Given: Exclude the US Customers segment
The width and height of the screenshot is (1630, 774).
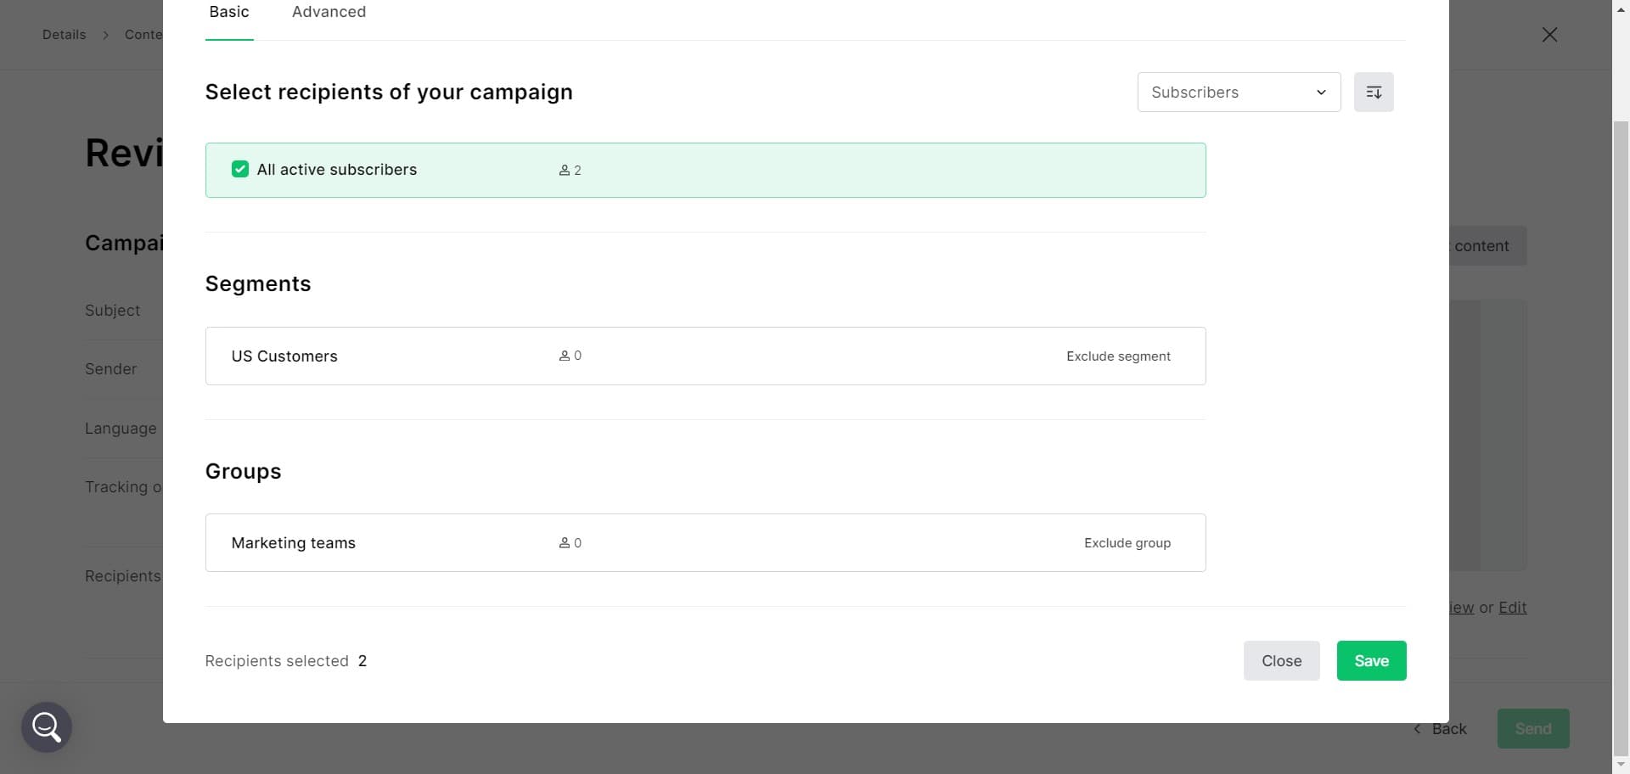Looking at the screenshot, I should coord(1118,356).
